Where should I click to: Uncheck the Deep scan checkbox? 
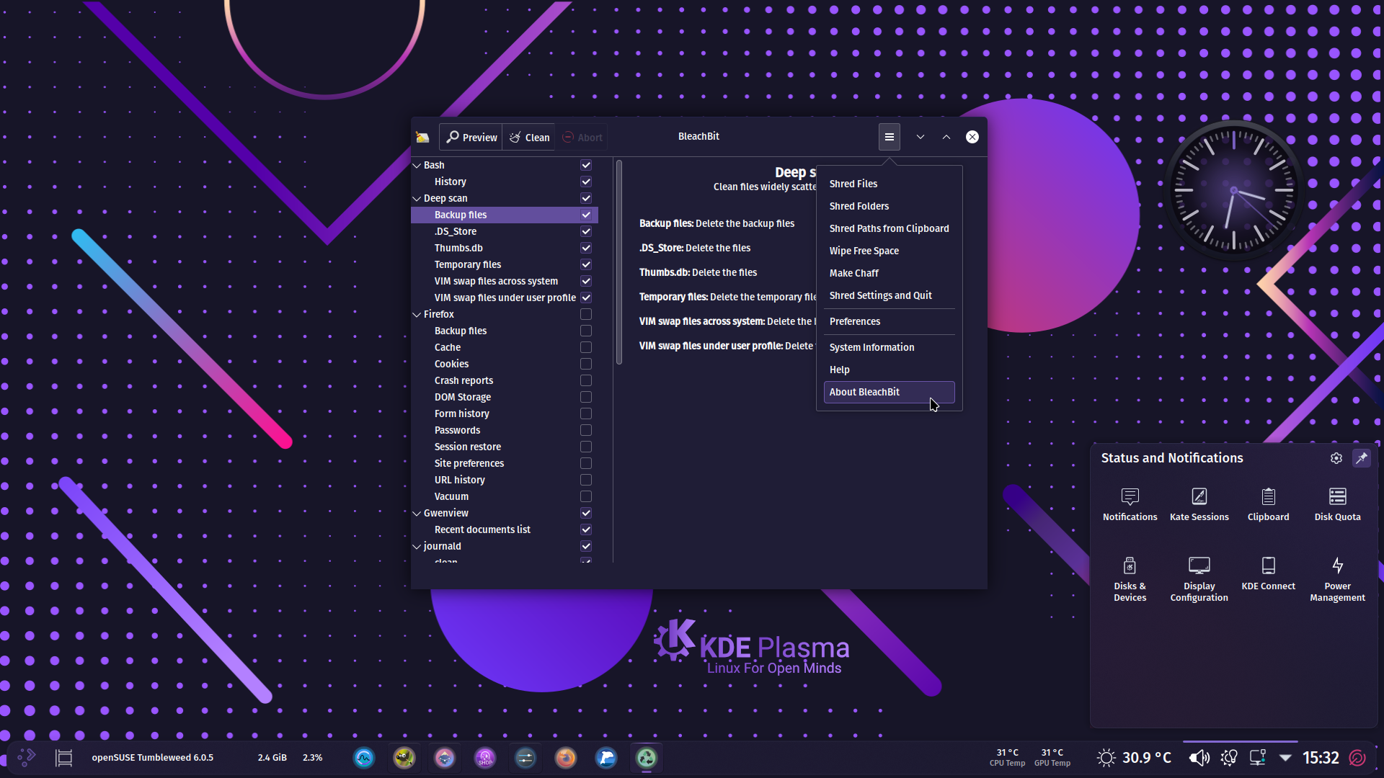[x=586, y=198]
